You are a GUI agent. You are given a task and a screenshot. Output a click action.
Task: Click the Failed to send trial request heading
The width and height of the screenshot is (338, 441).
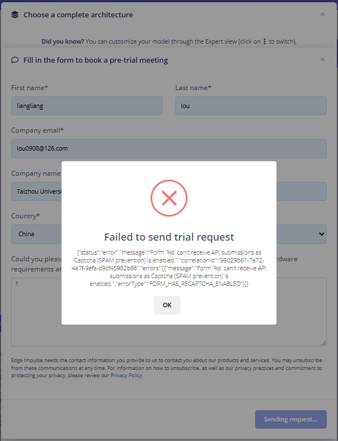click(x=169, y=237)
